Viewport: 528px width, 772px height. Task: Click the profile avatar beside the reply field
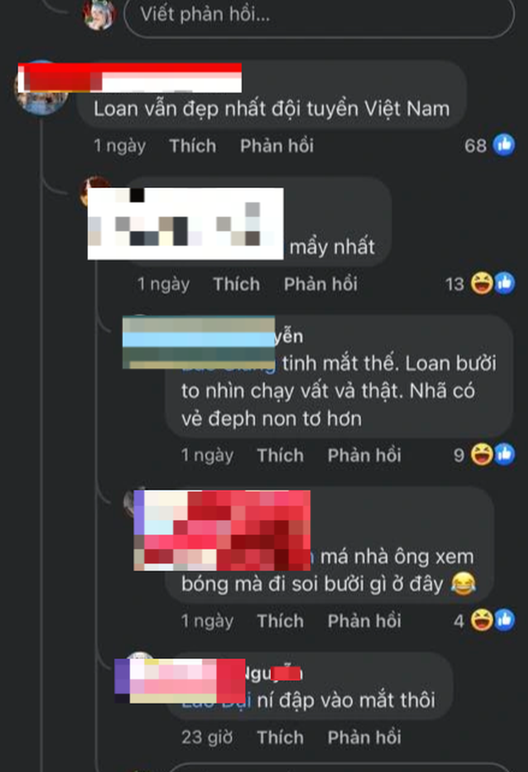click(x=99, y=15)
